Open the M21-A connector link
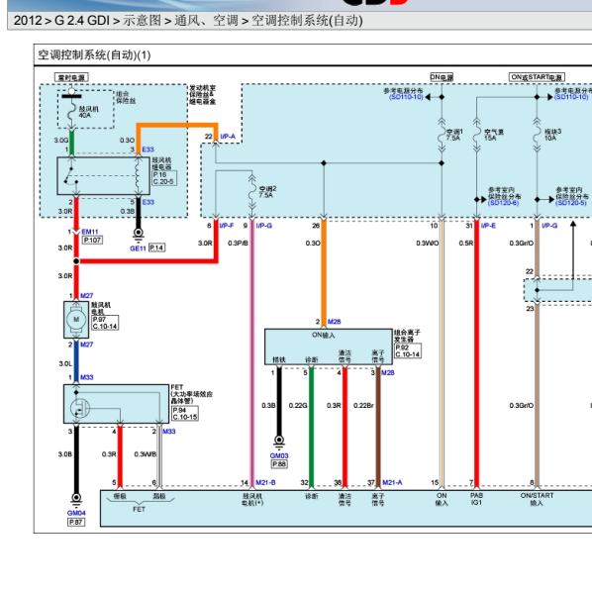Viewport: 592px width, 595px height. 392,483
